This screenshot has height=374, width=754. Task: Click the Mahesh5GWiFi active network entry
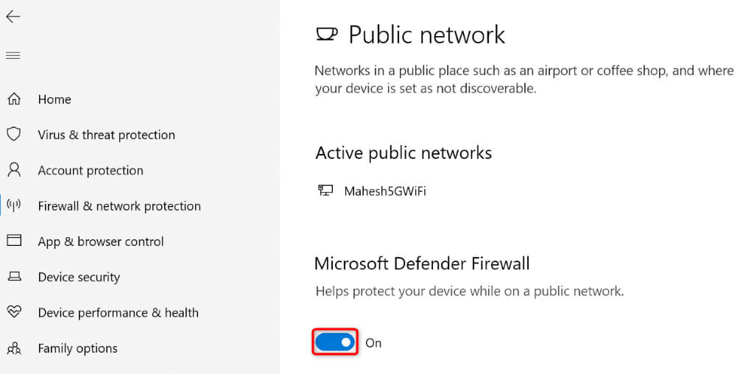click(384, 191)
